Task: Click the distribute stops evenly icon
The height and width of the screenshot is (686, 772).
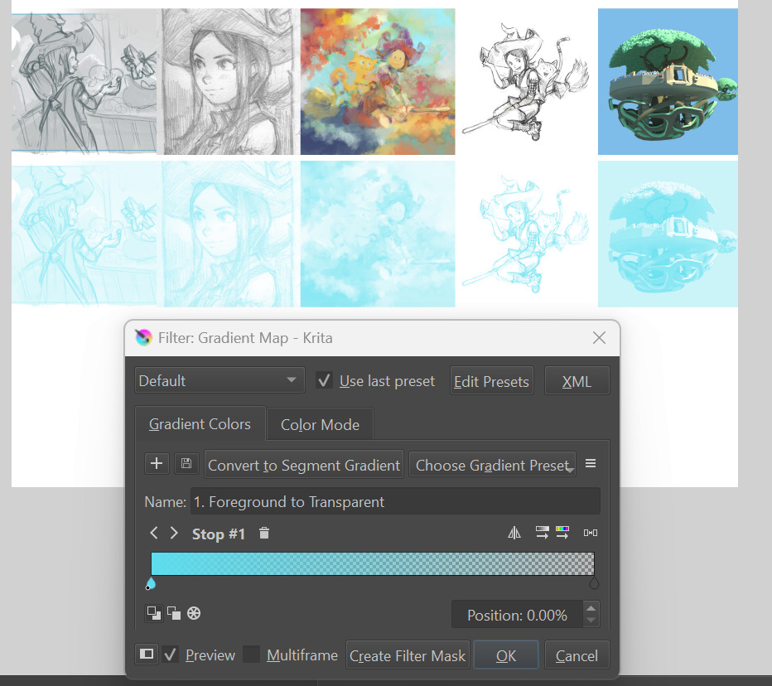Action: tap(591, 533)
